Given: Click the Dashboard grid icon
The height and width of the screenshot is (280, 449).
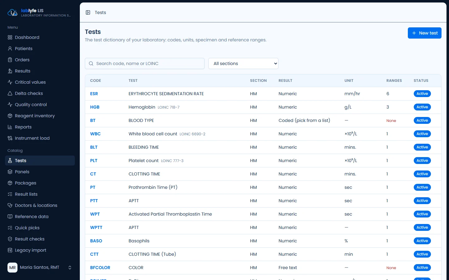Looking at the screenshot, I should 10,37.
